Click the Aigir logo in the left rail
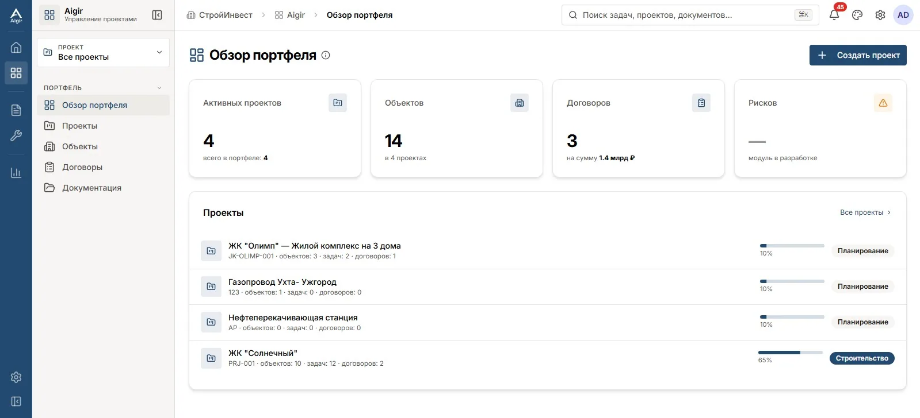 pyautogui.click(x=16, y=16)
